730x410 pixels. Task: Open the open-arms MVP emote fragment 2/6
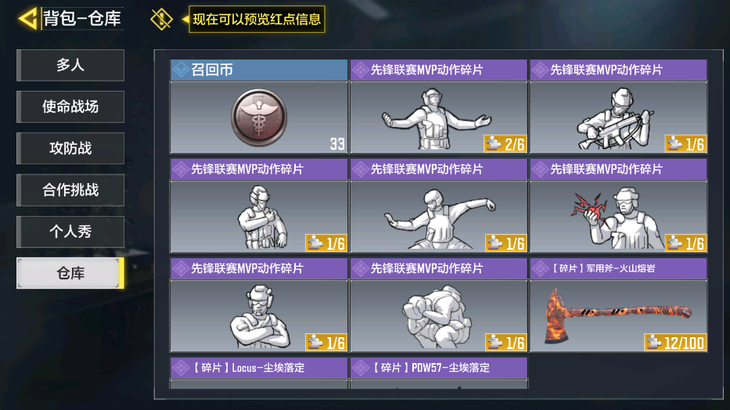click(439, 106)
